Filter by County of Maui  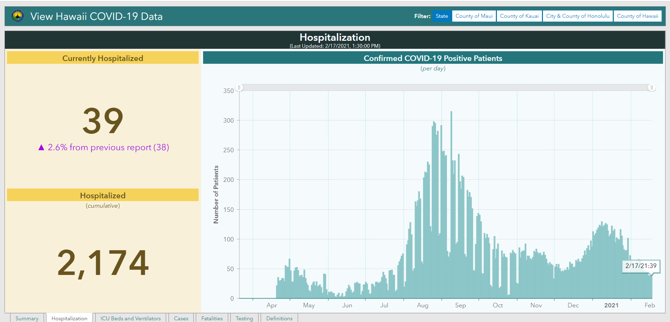point(474,16)
